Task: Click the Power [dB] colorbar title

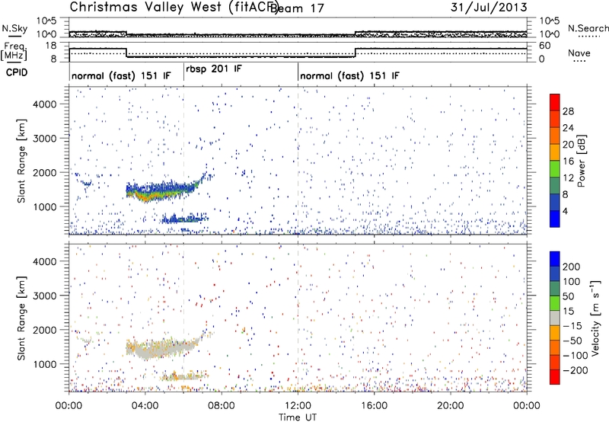Action: pos(582,161)
